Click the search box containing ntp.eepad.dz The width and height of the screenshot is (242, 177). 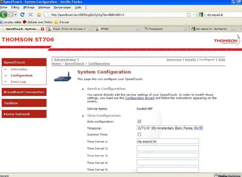point(224,15)
